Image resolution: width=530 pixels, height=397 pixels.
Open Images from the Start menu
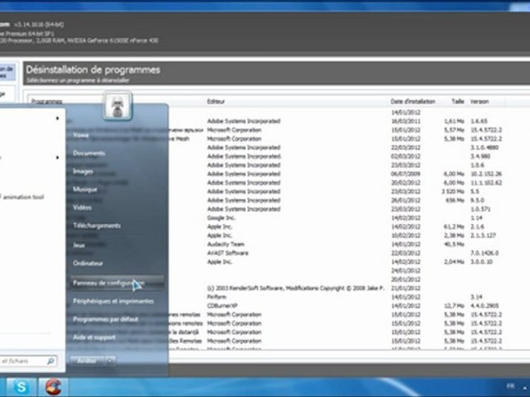pyautogui.click(x=83, y=171)
